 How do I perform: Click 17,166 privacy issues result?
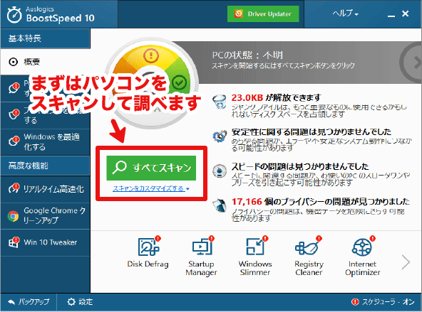tap(321, 201)
